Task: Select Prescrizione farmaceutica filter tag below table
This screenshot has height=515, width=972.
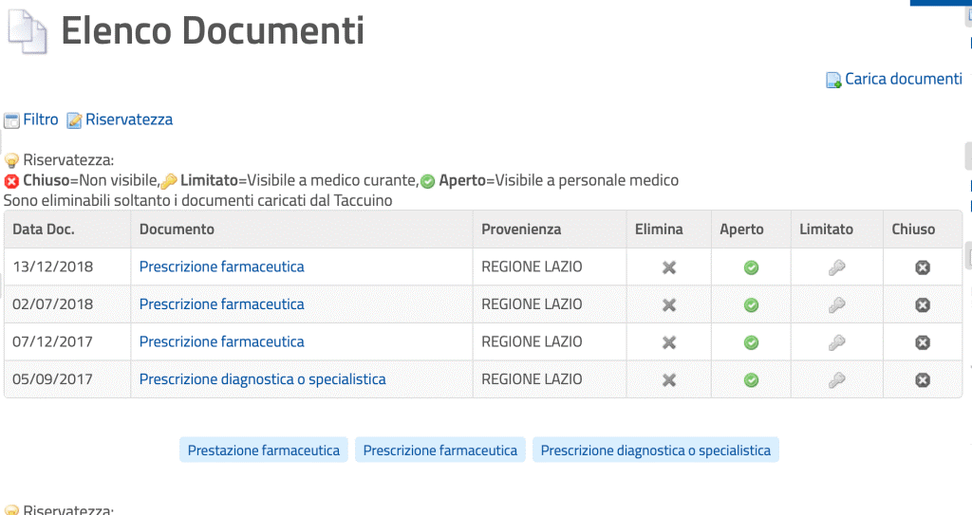Action: pos(440,450)
